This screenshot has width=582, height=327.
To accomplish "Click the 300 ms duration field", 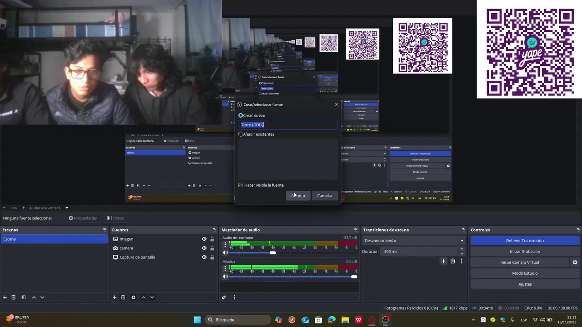I will (420, 252).
